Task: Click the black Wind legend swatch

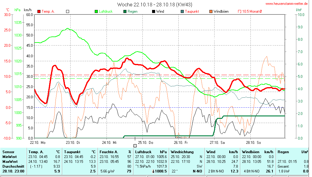Action: click(154, 11)
